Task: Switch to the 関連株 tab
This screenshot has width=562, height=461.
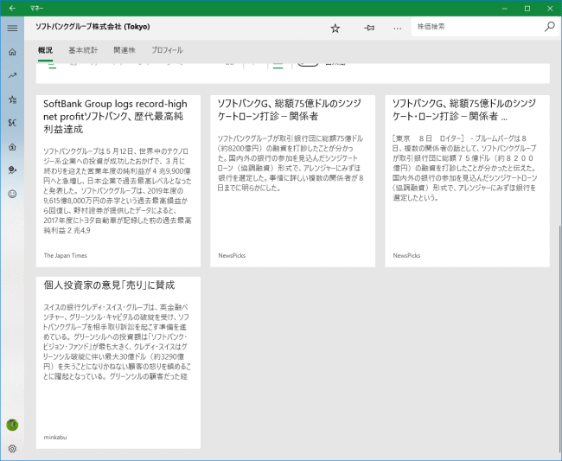Action: coord(125,50)
